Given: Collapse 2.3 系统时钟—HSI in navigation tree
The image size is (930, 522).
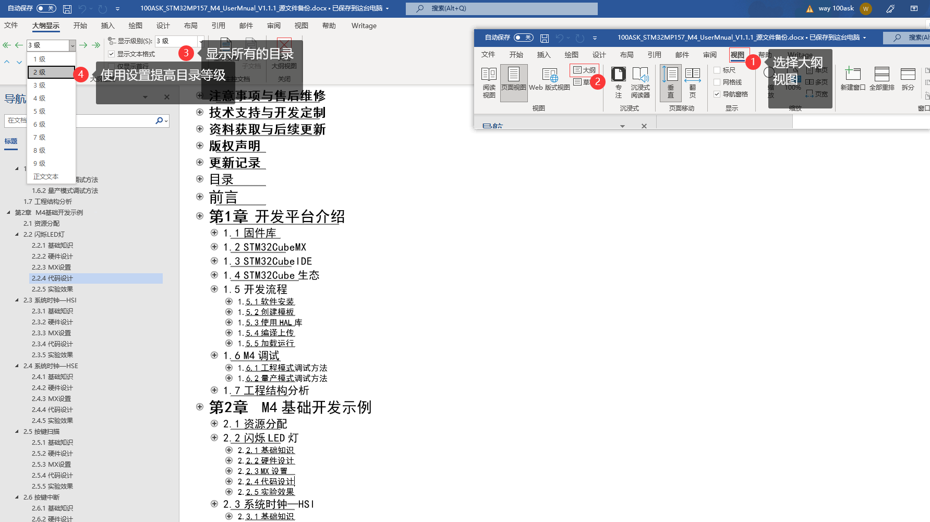Looking at the screenshot, I should pyautogui.click(x=17, y=300).
